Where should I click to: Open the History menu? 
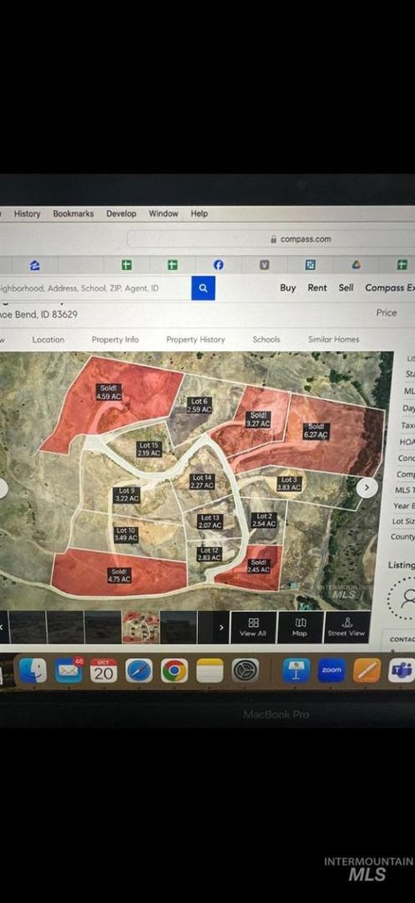tap(27, 214)
